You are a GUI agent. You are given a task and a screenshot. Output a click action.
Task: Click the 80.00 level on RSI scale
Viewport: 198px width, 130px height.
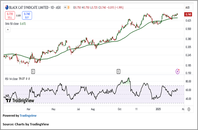188,82
